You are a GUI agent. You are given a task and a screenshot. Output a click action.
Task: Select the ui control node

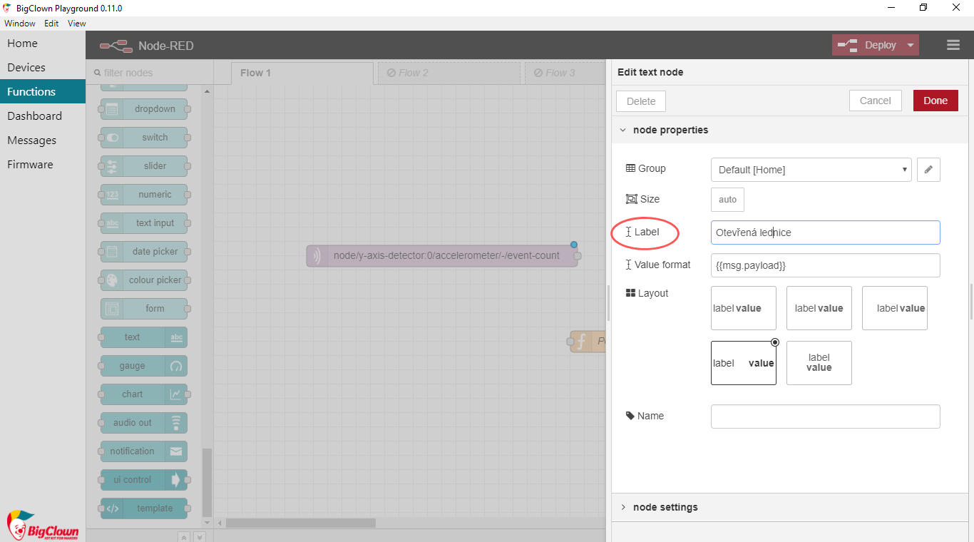pos(144,480)
